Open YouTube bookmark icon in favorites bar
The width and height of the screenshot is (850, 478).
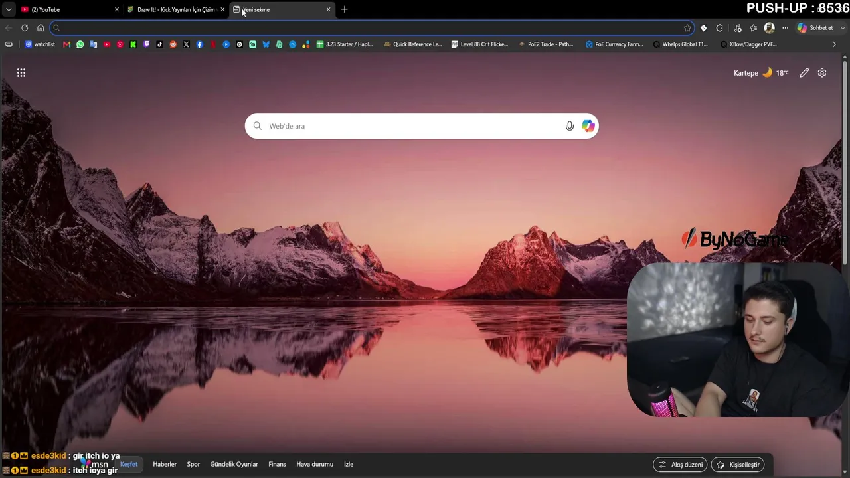pyautogui.click(x=106, y=44)
